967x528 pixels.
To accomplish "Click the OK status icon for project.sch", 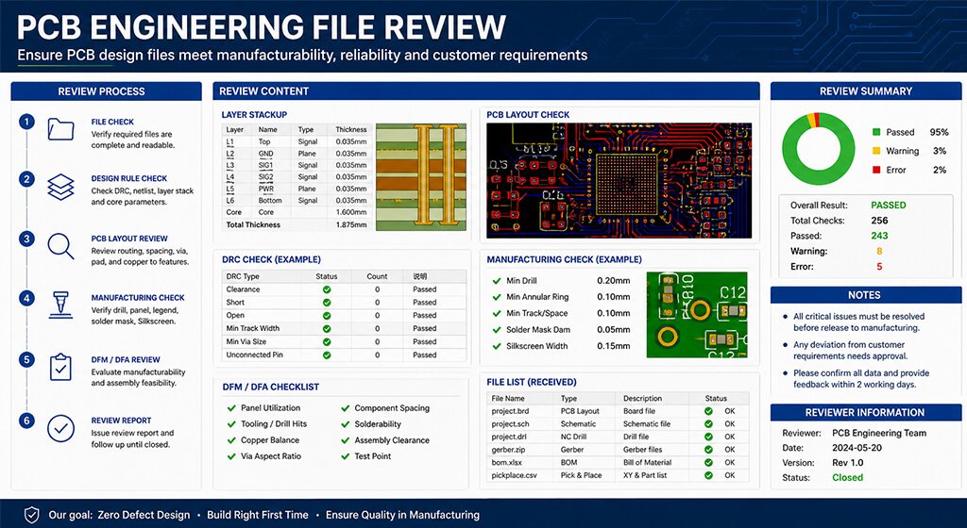I will 708,424.
